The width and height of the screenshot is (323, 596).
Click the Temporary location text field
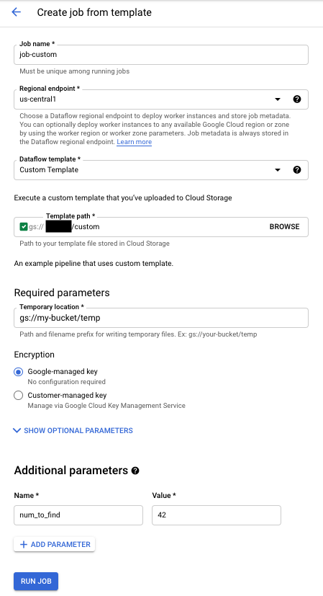point(161,318)
